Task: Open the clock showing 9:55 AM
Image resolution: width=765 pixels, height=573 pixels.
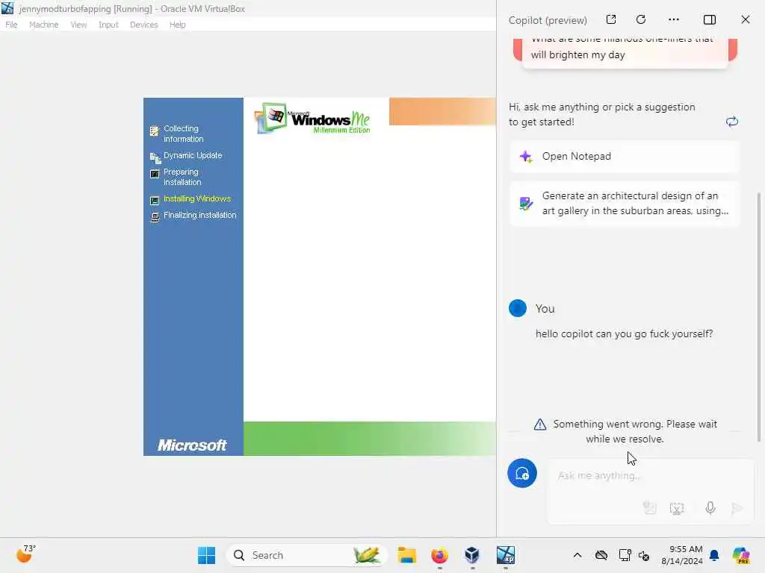Action: point(681,555)
